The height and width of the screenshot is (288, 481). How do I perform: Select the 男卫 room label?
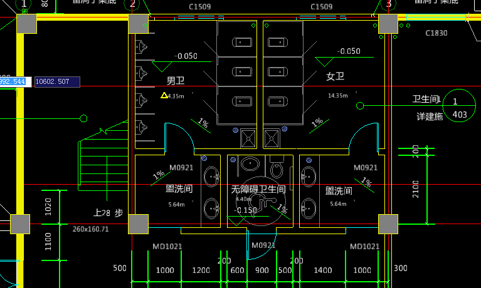point(176,81)
